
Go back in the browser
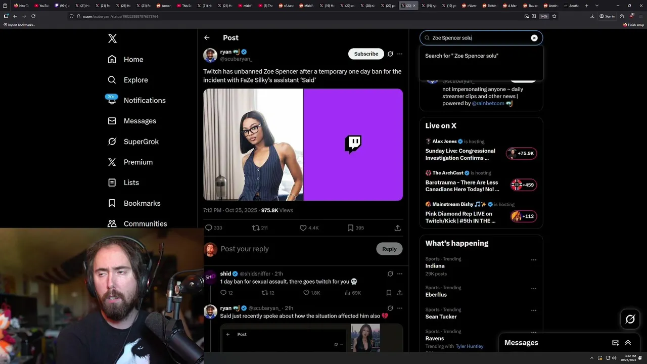(x=15, y=16)
